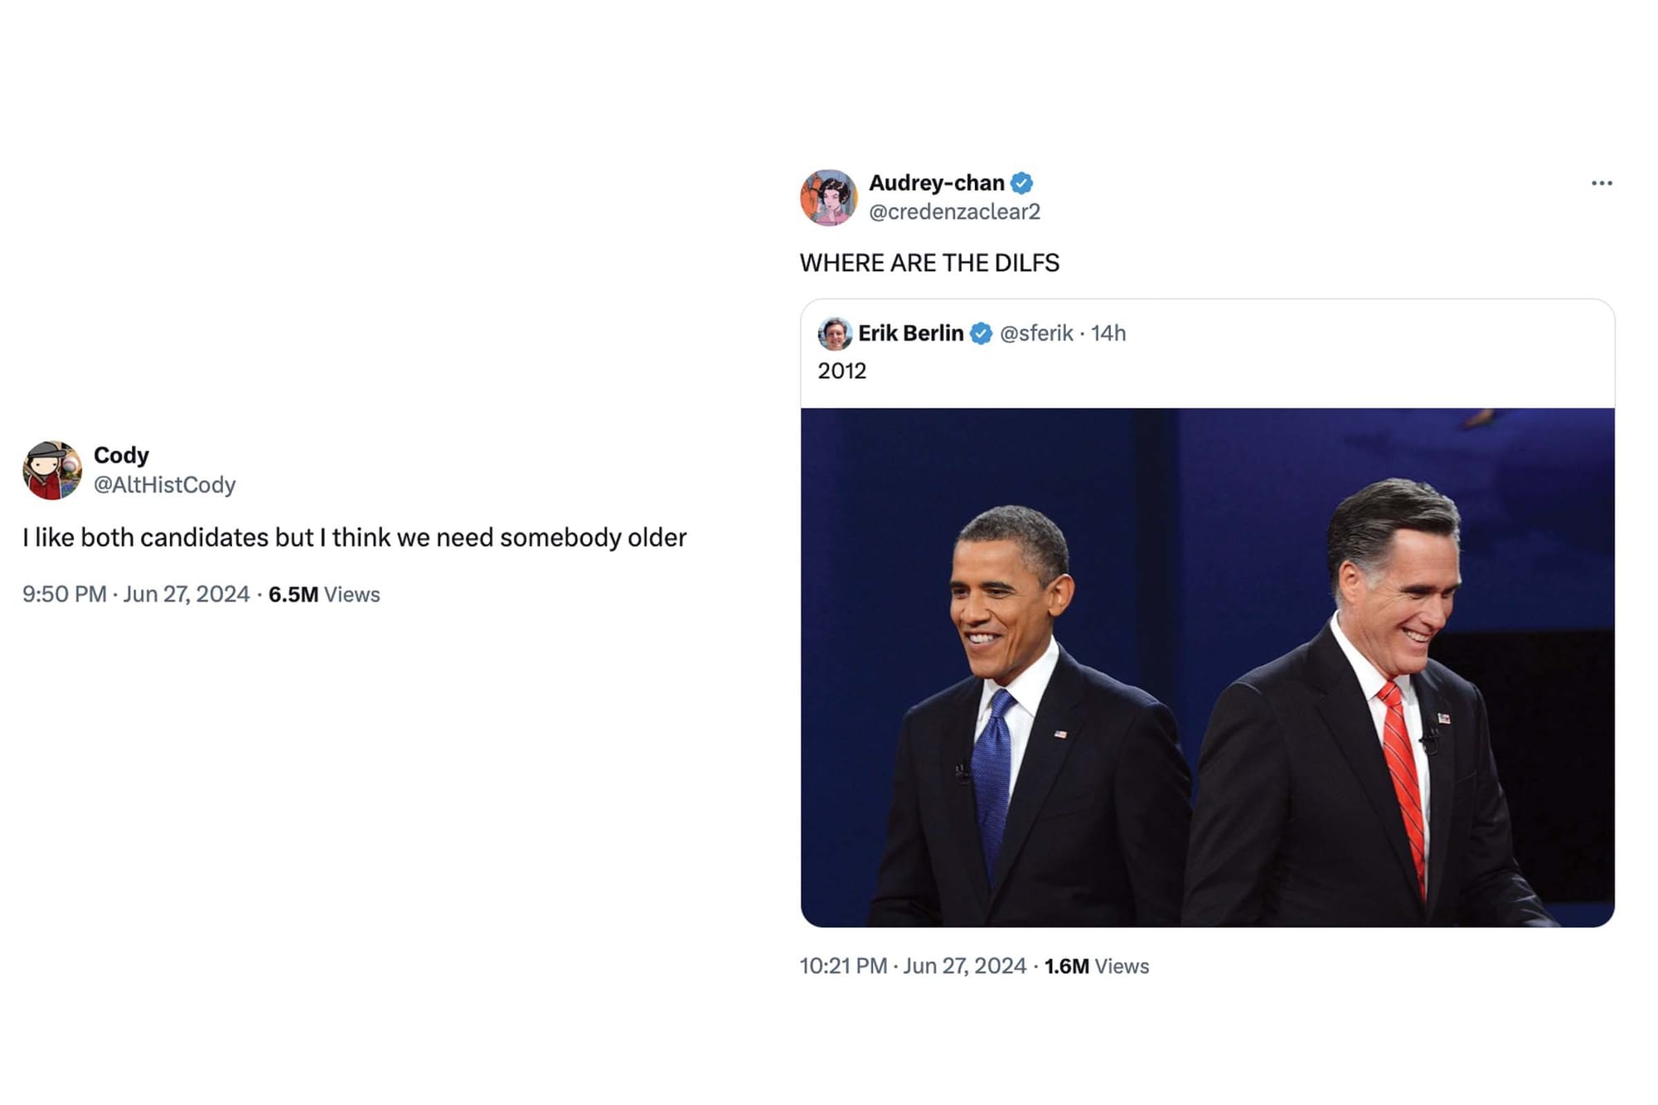
Task: Click the Erik Berlin name
Action: tap(910, 333)
